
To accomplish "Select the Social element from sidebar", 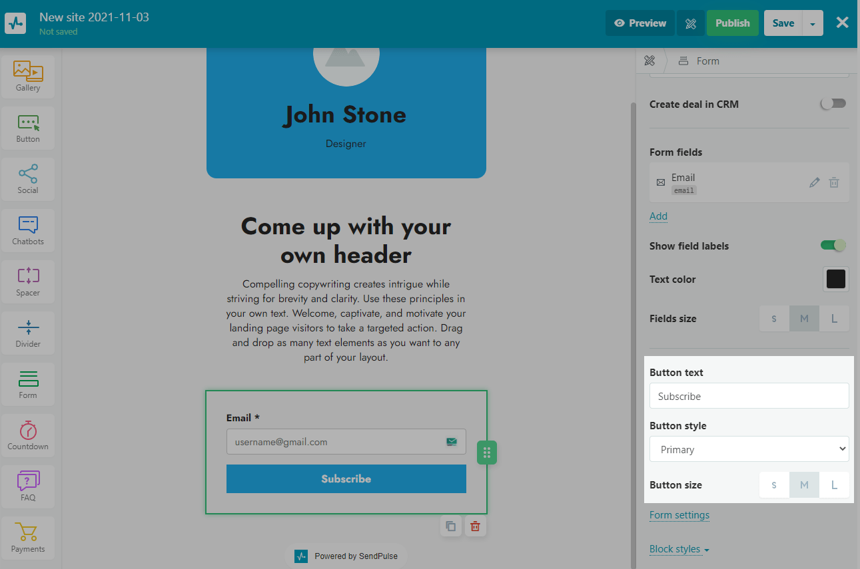I will [x=28, y=179].
